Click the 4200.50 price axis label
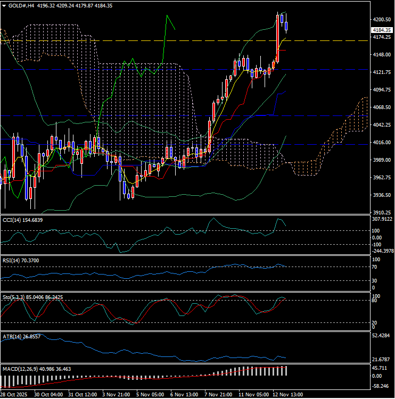The width and height of the screenshot is (395, 399). tap(382, 20)
